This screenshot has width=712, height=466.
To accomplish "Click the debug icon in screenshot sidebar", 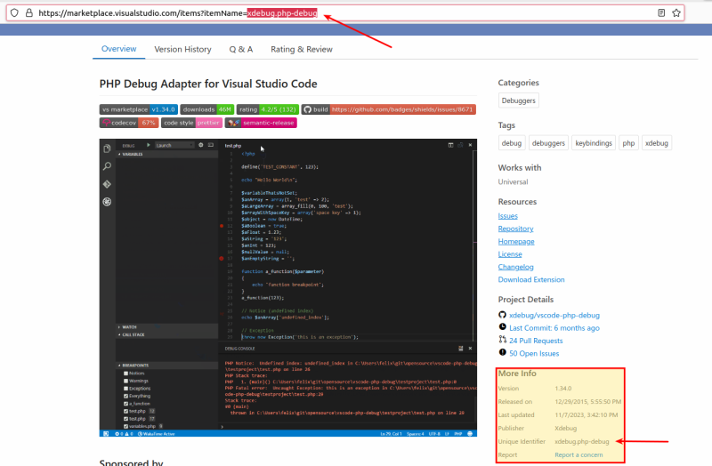I will [107, 202].
